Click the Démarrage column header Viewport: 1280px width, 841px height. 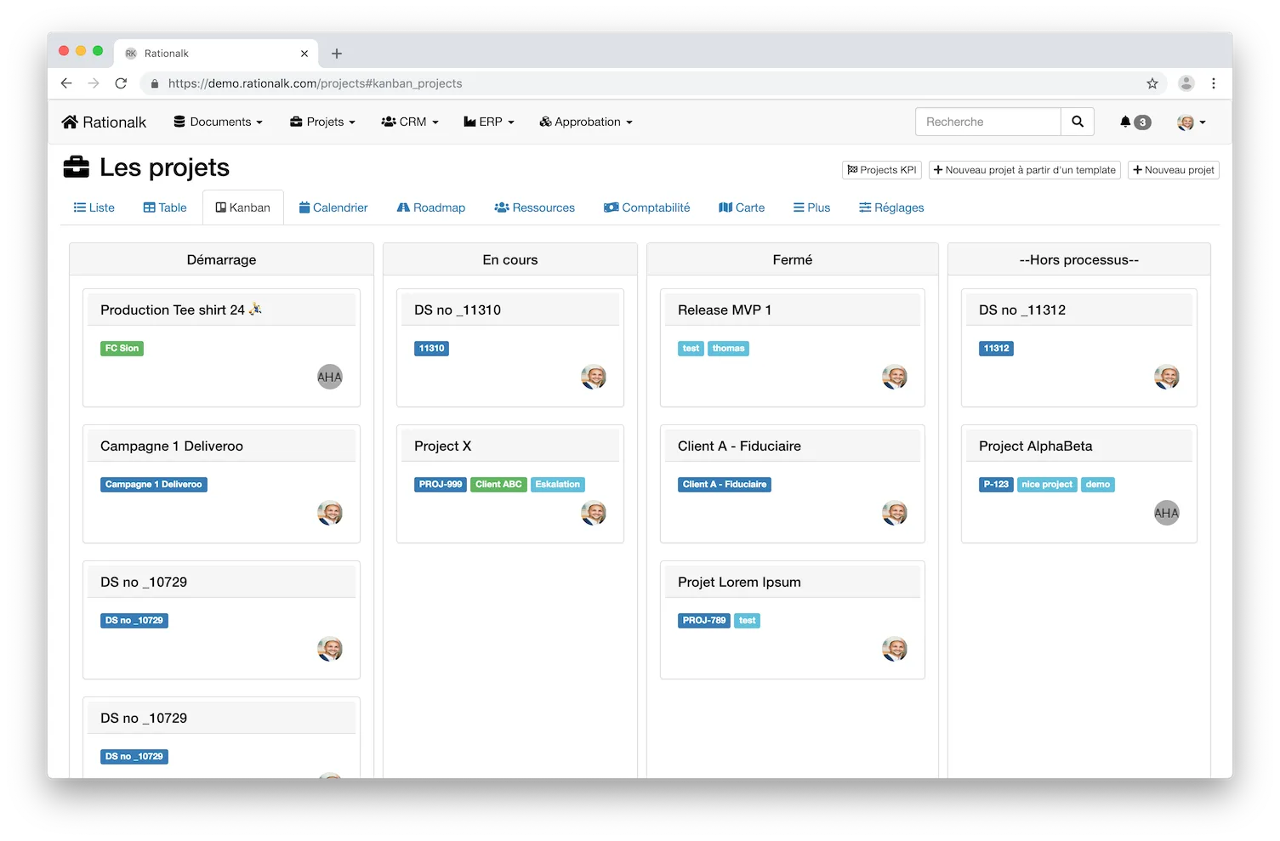221,259
